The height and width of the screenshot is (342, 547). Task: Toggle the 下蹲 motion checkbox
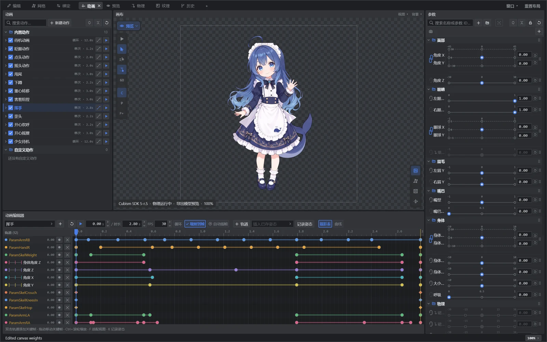(x=11, y=82)
